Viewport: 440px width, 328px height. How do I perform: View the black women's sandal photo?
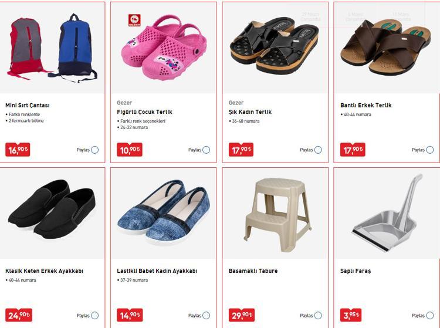click(x=274, y=45)
